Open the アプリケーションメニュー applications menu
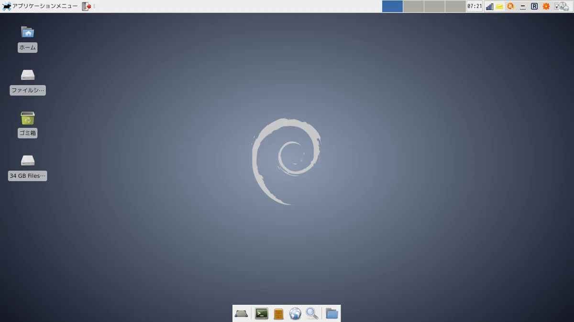The height and width of the screenshot is (322, 574). (40, 6)
